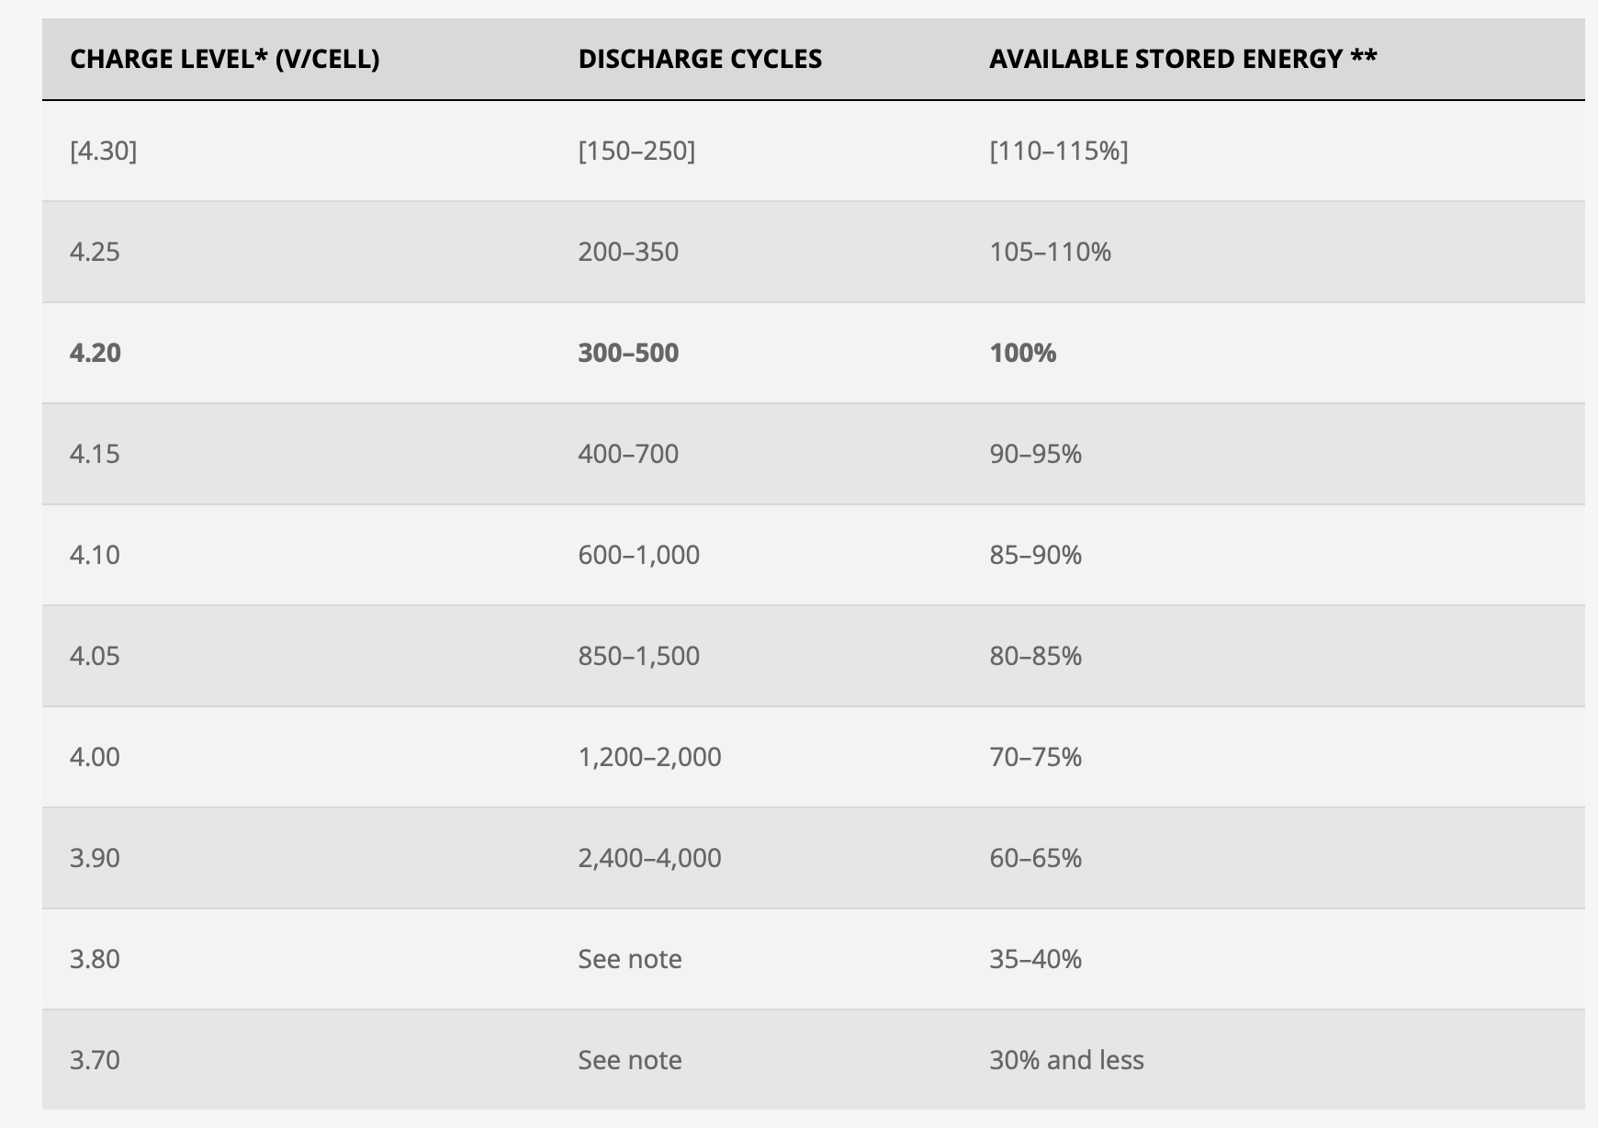
Task: Click the bold 100% energy cell
Action: coord(1023,353)
